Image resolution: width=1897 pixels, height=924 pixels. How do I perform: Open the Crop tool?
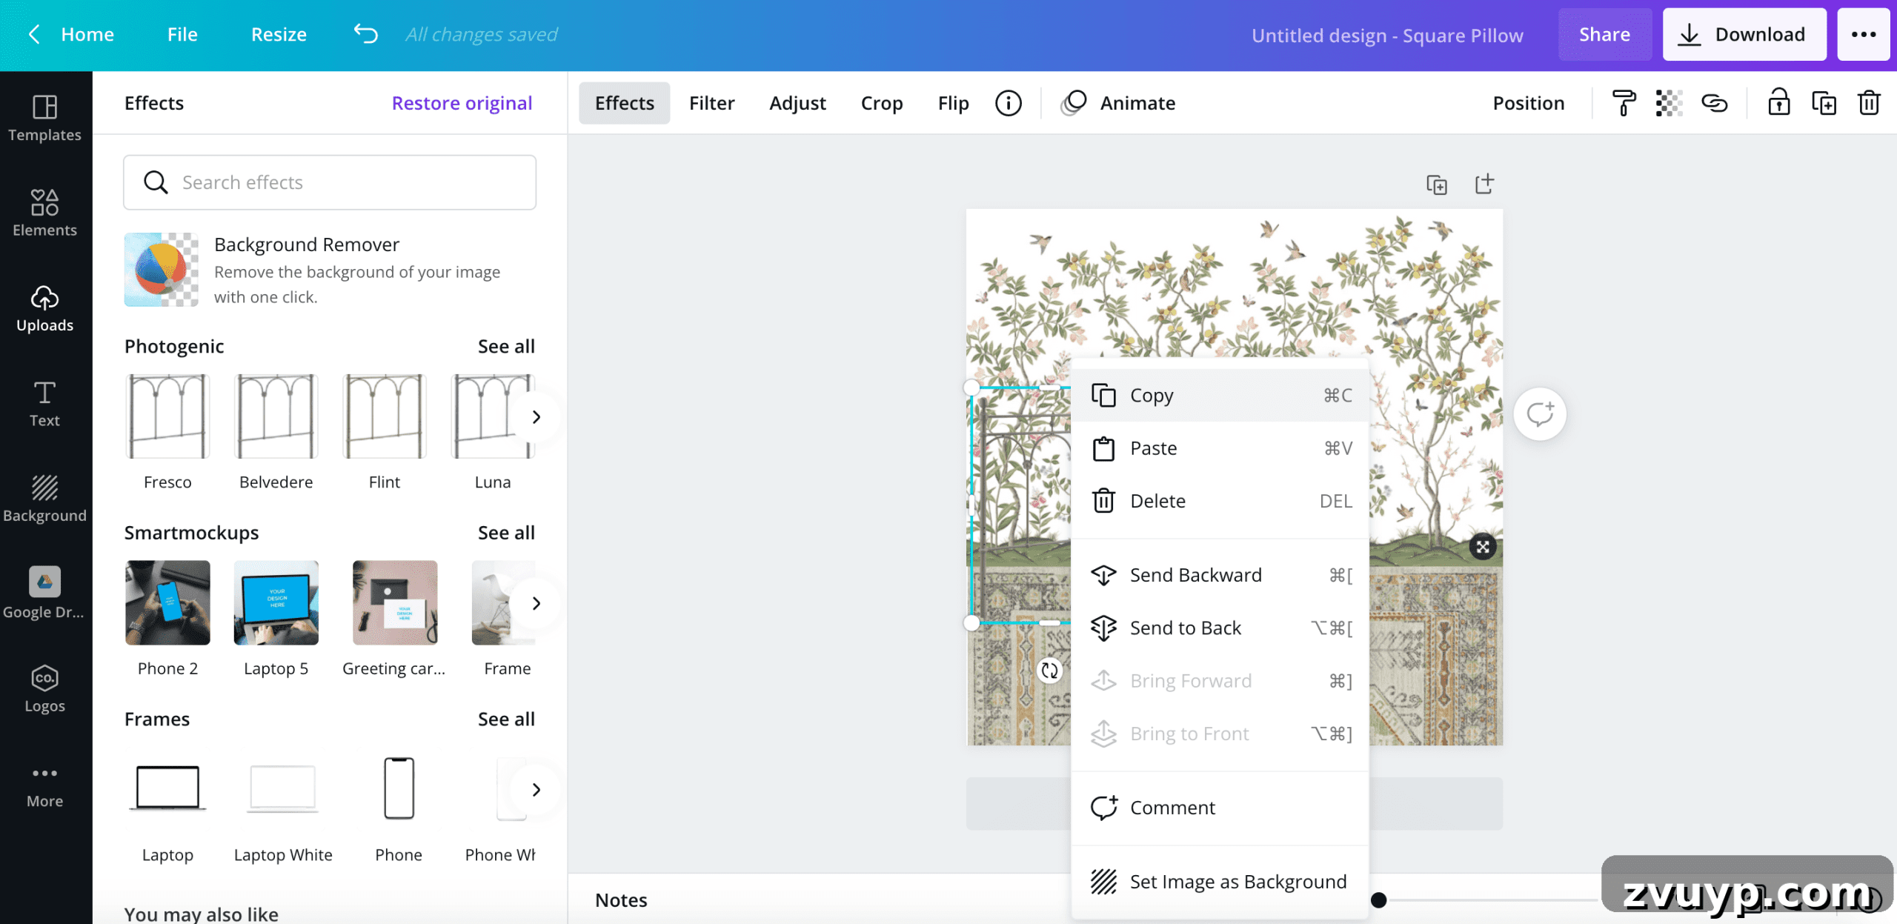click(881, 103)
